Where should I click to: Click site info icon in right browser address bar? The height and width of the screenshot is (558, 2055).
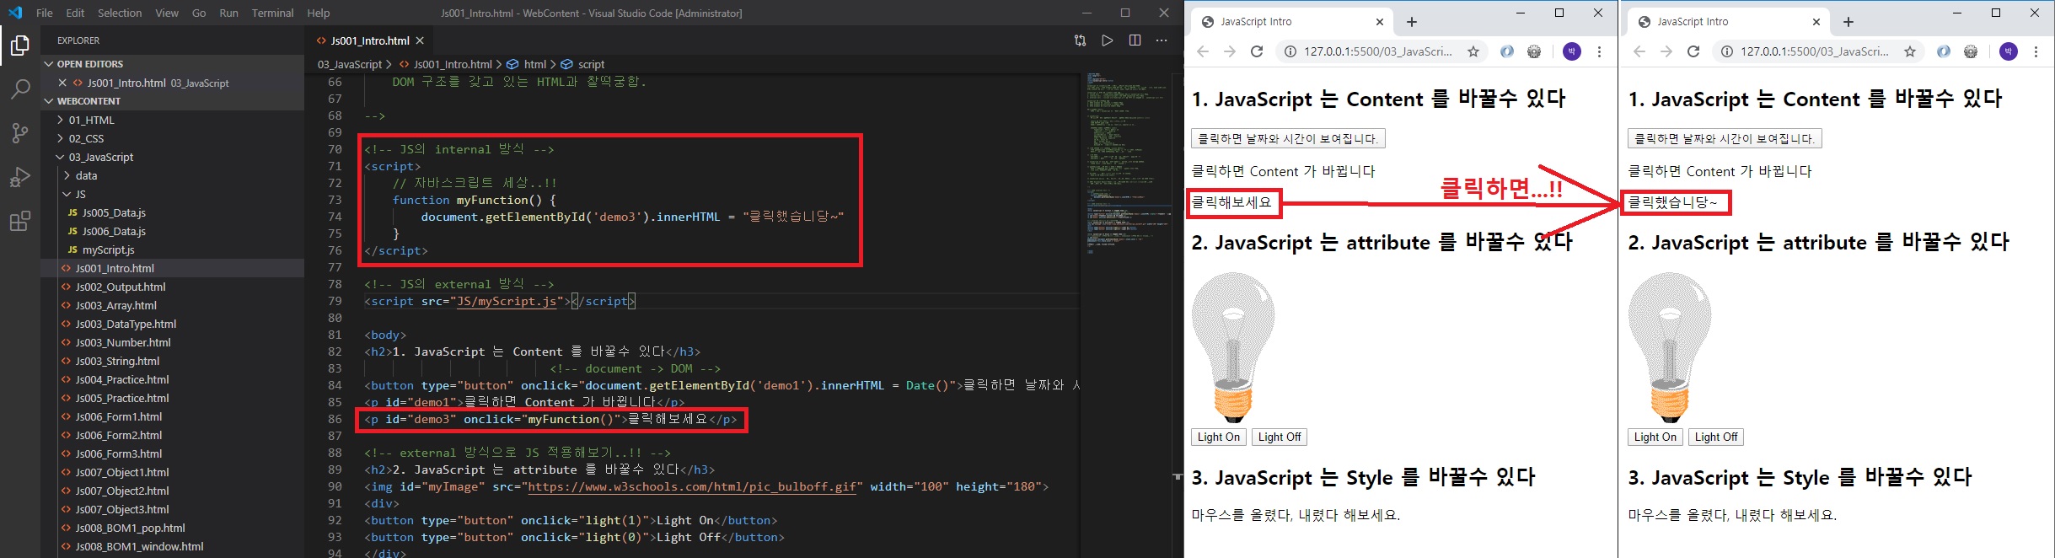[1726, 51]
